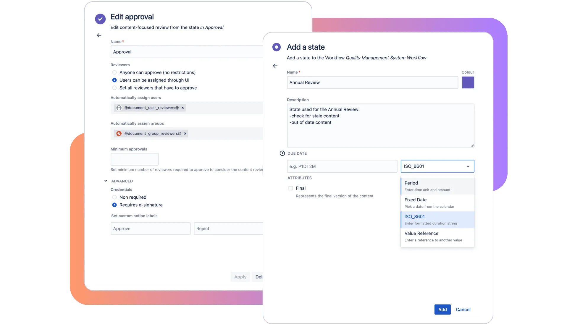Image resolution: width=575 pixels, height=324 pixels.
Task: Choose the Non required credentials option
Action: click(x=114, y=197)
